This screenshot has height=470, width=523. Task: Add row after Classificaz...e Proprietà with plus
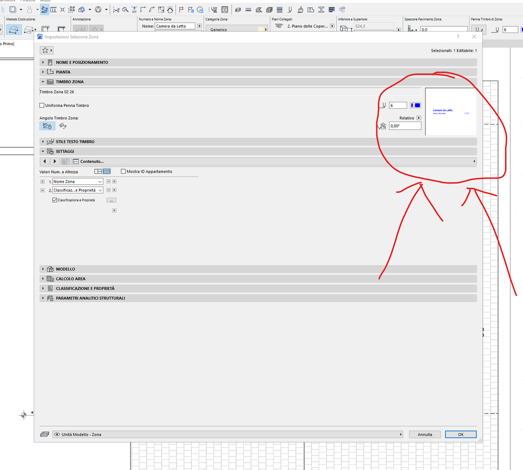pos(114,190)
